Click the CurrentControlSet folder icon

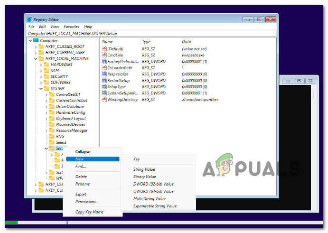click(52, 101)
